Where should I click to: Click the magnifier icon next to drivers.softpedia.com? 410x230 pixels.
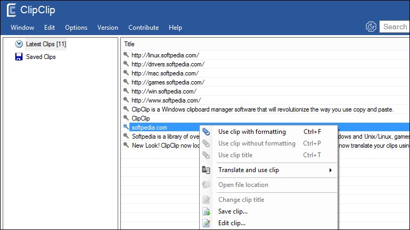[x=126, y=64]
